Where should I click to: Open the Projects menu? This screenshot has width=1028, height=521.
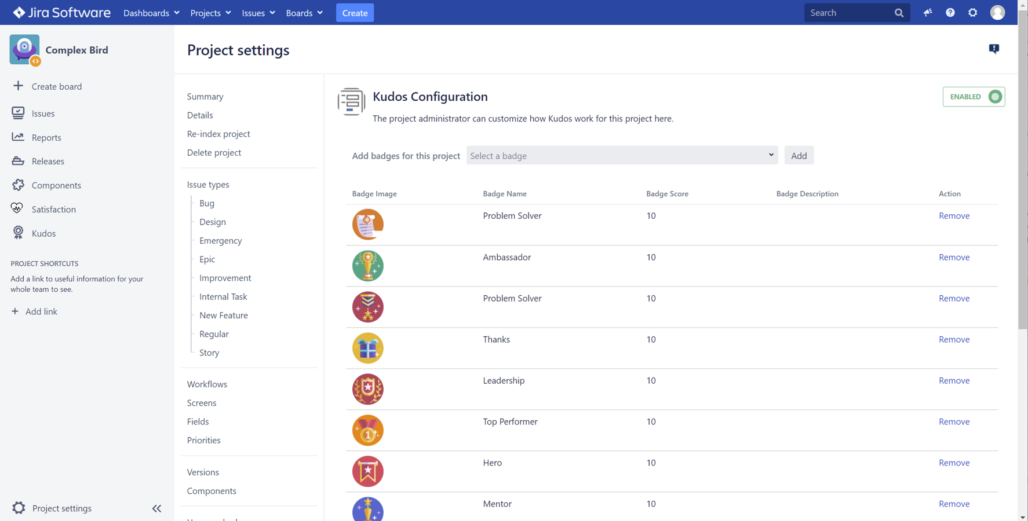point(210,13)
